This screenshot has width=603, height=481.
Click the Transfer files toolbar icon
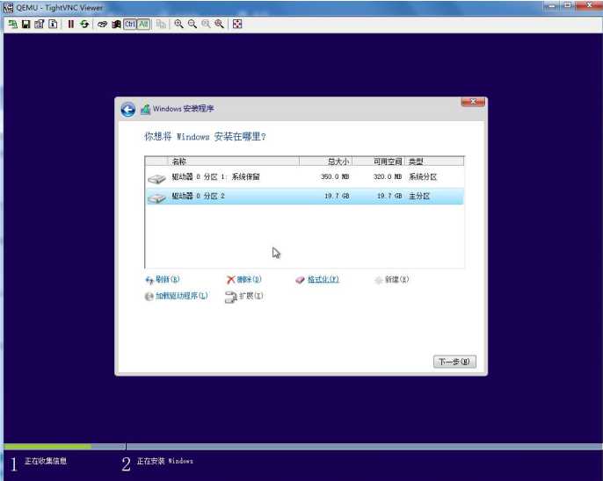coord(161,25)
